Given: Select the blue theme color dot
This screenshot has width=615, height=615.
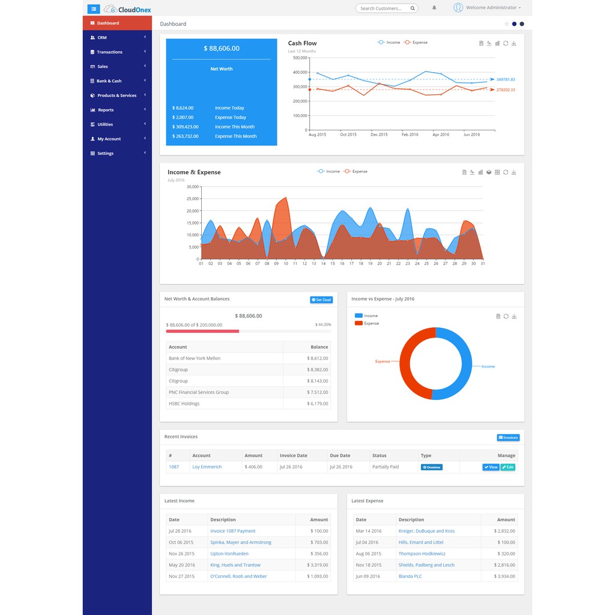Looking at the screenshot, I should 514,24.
